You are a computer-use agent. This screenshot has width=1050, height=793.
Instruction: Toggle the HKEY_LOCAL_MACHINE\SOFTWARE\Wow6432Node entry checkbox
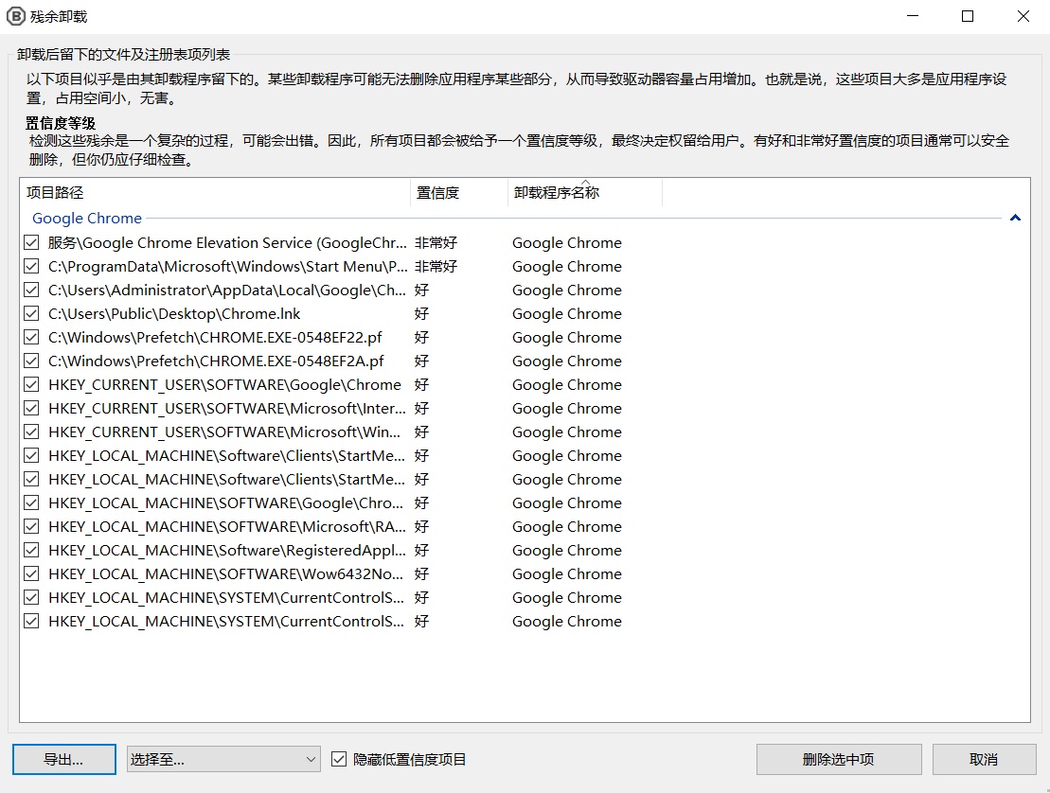pyautogui.click(x=31, y=574)
